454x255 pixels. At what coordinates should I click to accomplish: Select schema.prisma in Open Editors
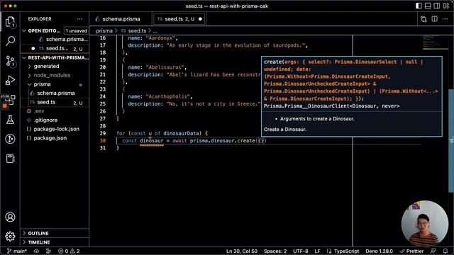click(55, 40)
